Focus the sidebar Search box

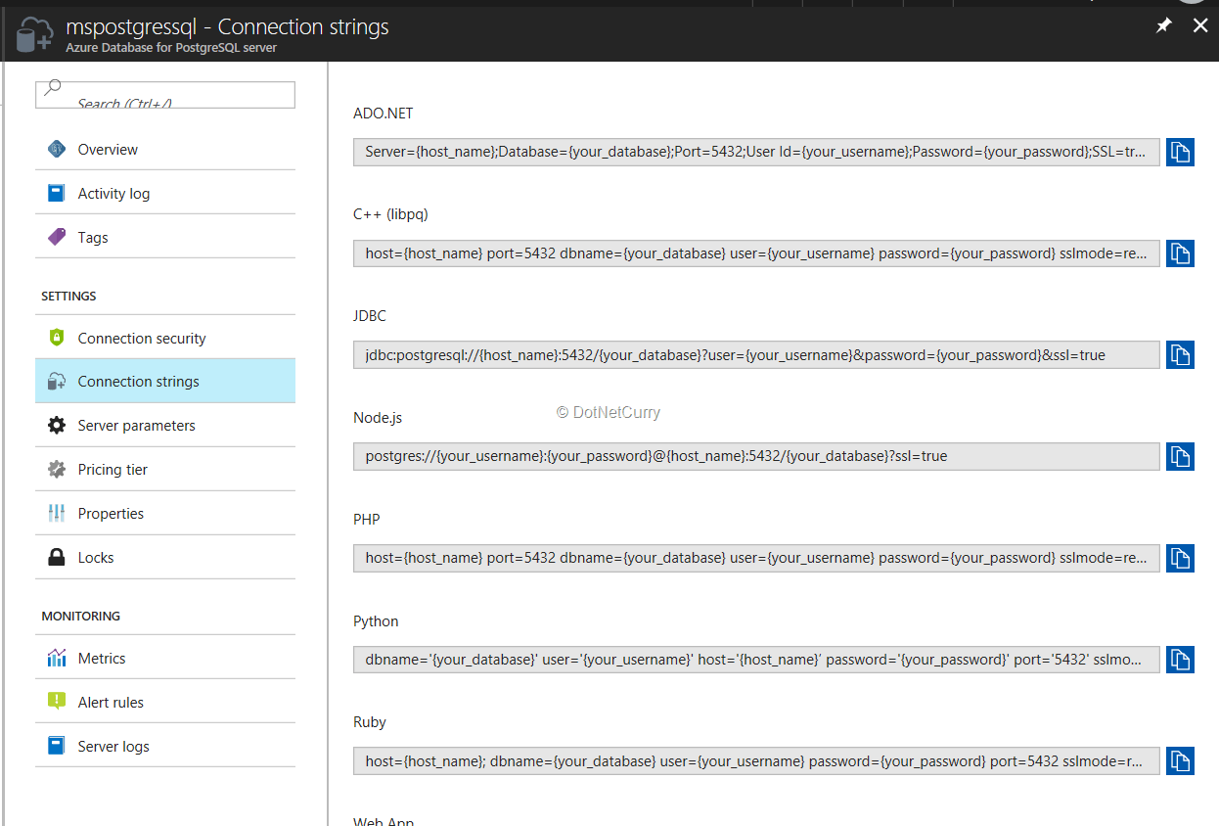click(x=164, y=94)
